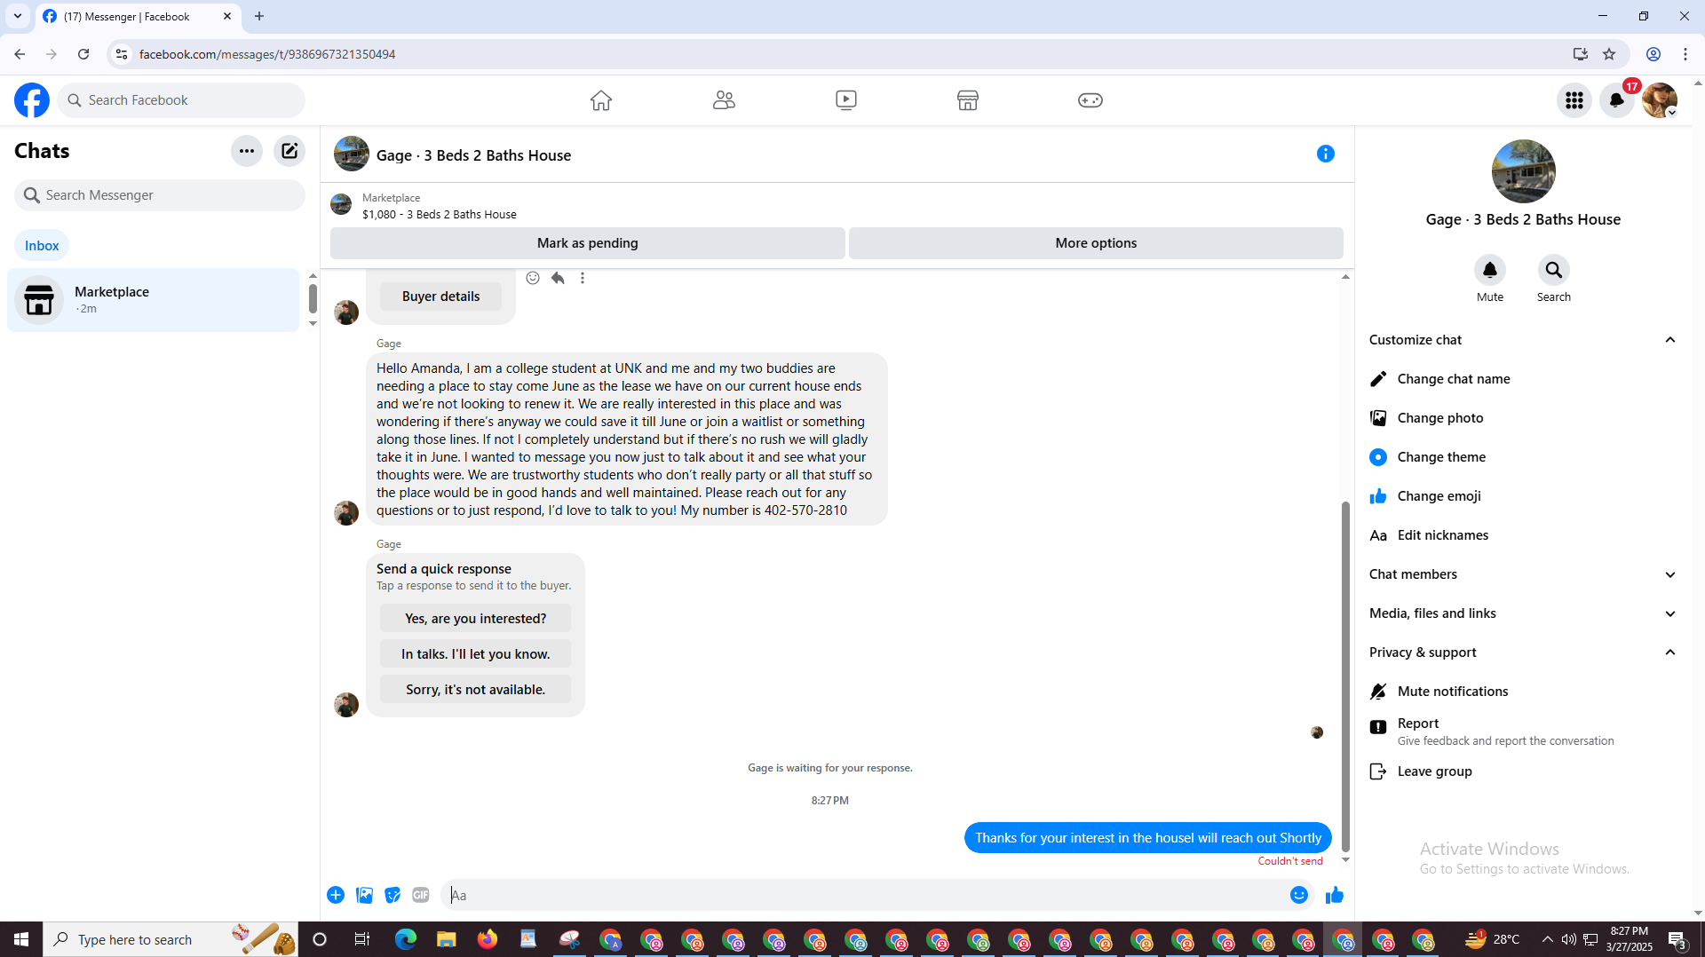This screenshot has width=1705, height=957.
Task: Click the conversation scrollbar thumb
Action: click(x=1345, y=676)
